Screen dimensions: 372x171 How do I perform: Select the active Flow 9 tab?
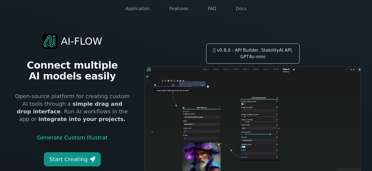coord(286,69)
